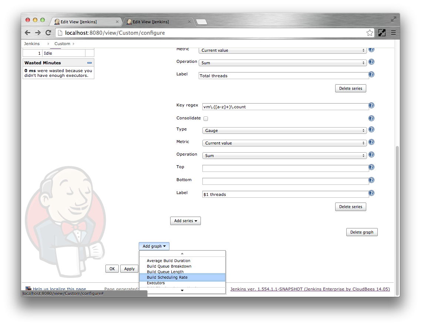This screenshot has height=326, width=421.
Task: Select Build Queue Breakdown graph
Action: pyautogui.click(x=169, y=266)
